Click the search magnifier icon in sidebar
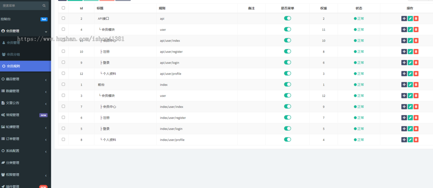Image resolution: width=433 pixels, height=188 pixels. click(x=44, y=5)
